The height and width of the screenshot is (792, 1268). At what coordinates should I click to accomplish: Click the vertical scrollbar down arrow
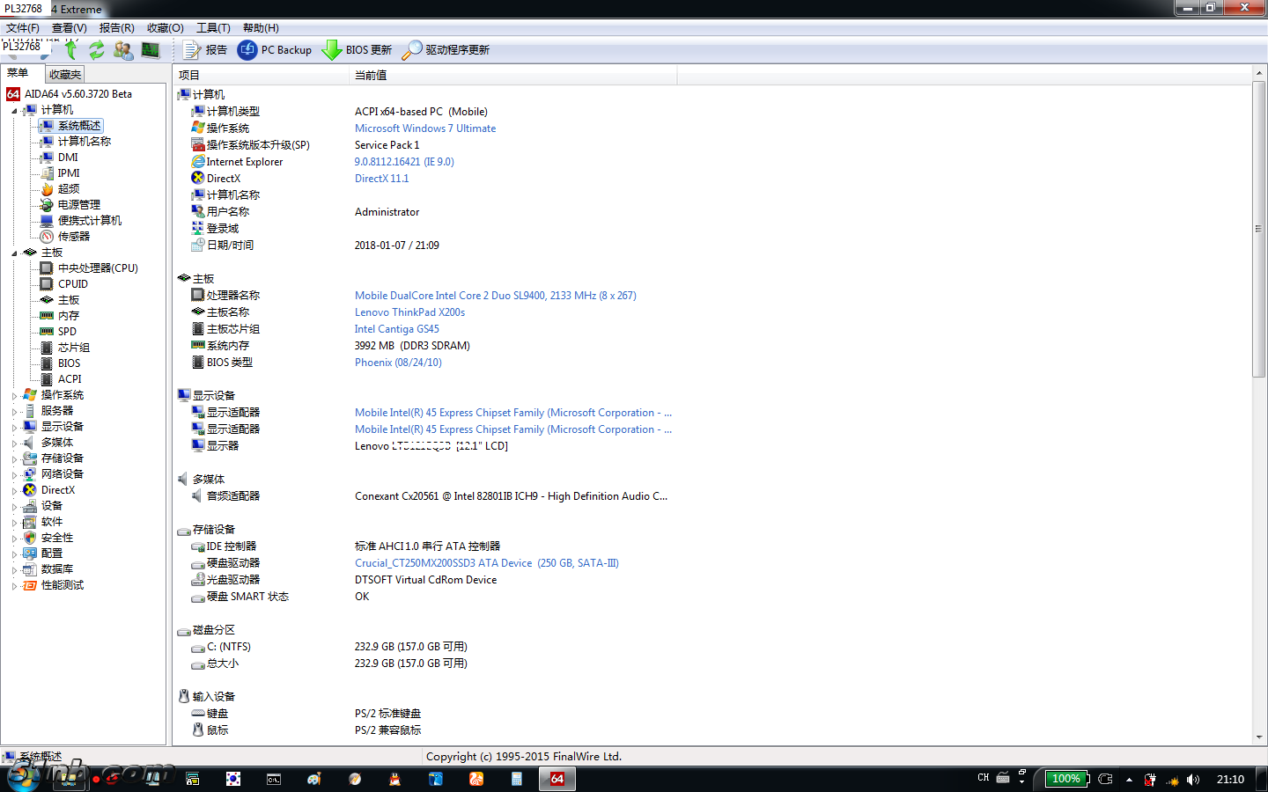(x=1258, y=737)
